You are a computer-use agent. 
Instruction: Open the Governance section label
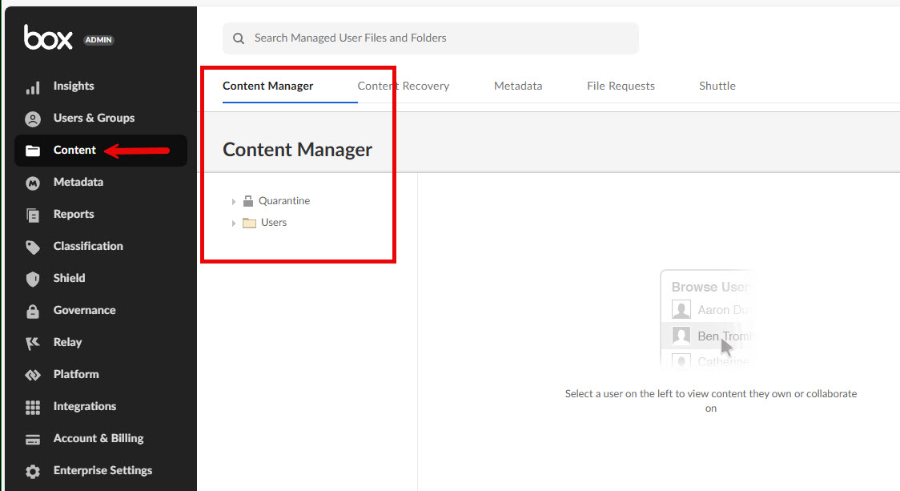coord(85,311)
